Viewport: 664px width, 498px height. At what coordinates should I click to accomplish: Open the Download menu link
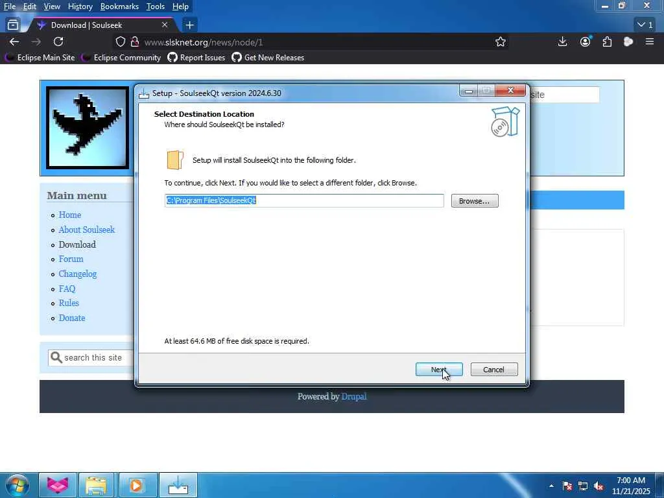click(77, 244)
